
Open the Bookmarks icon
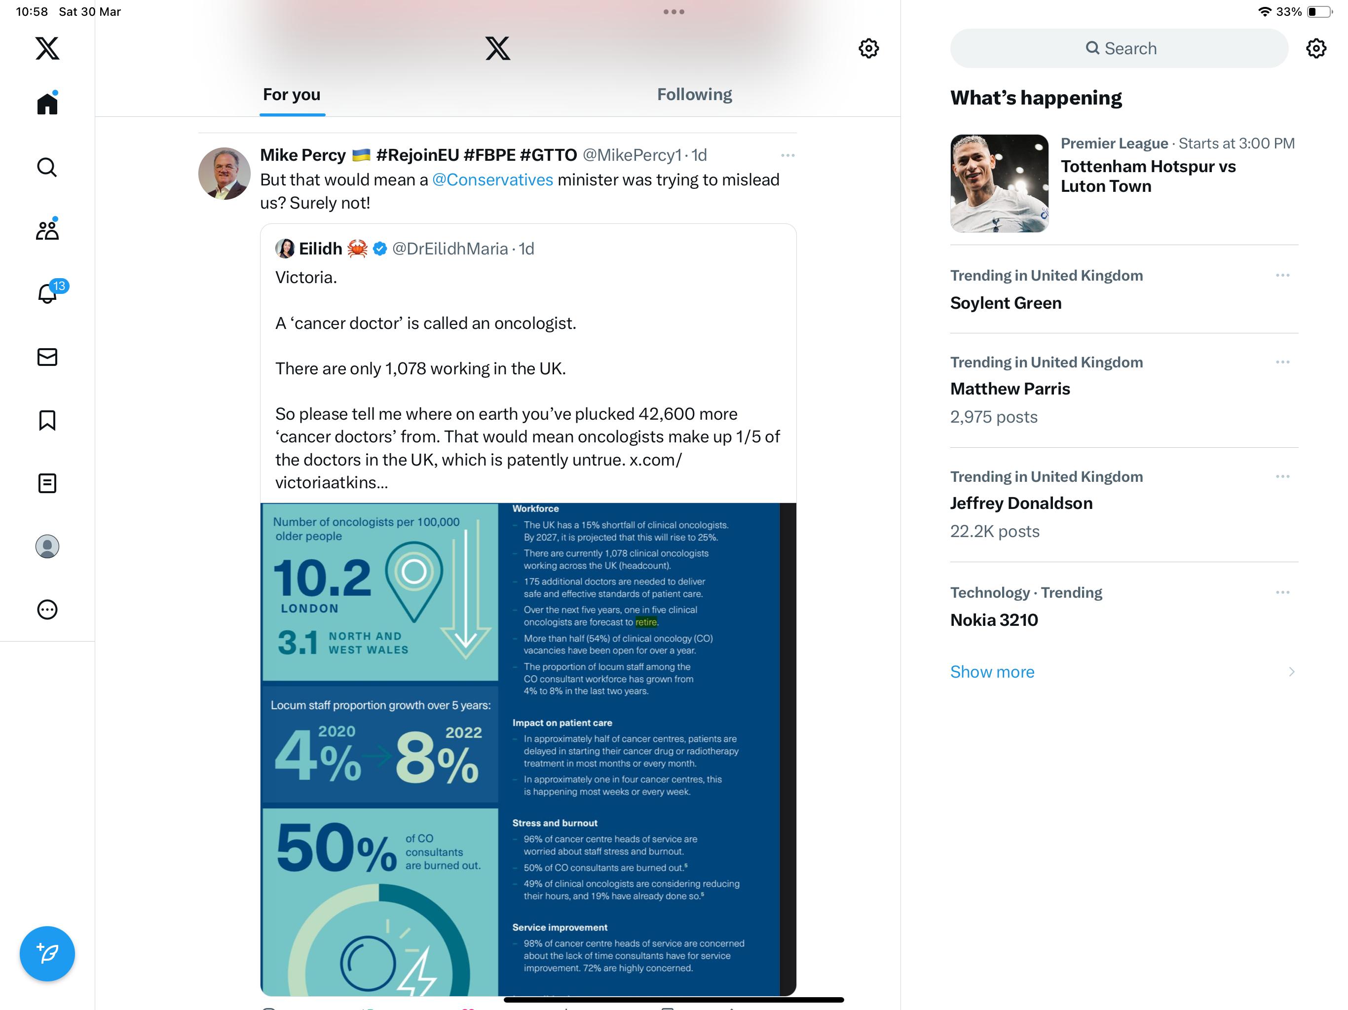pos(47,420)
